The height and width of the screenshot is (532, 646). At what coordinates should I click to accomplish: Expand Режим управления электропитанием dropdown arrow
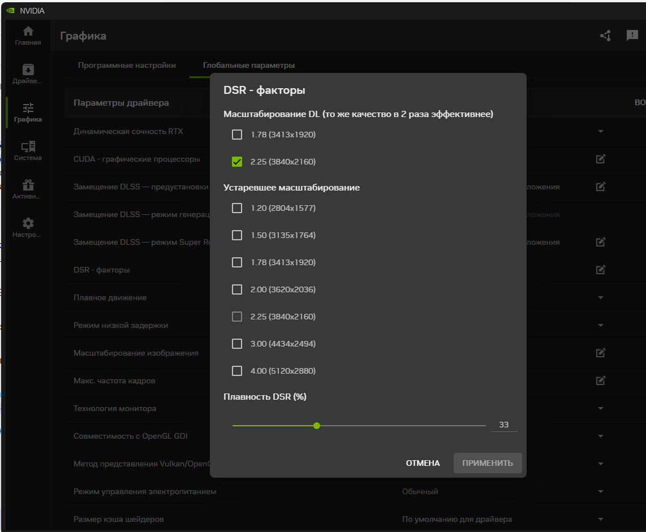point(601,491)
